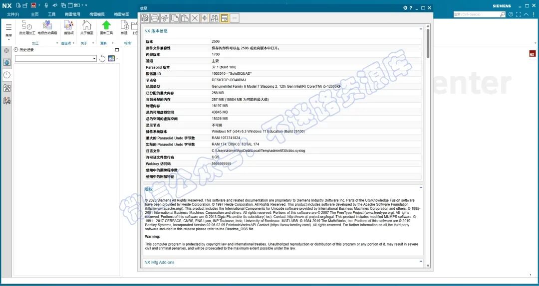Screen dimensions: 539x286
Task: Click the Information window vertical scrollbar thumb
Action: tap(428, 43)
